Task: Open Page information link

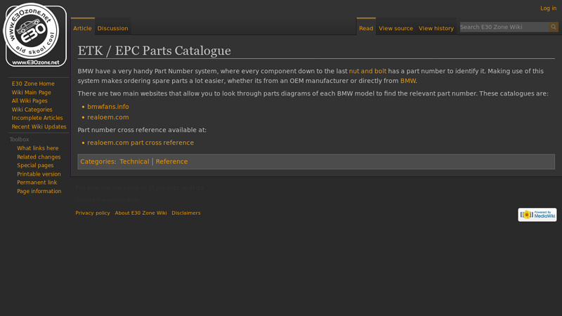Action: point(39,191)
